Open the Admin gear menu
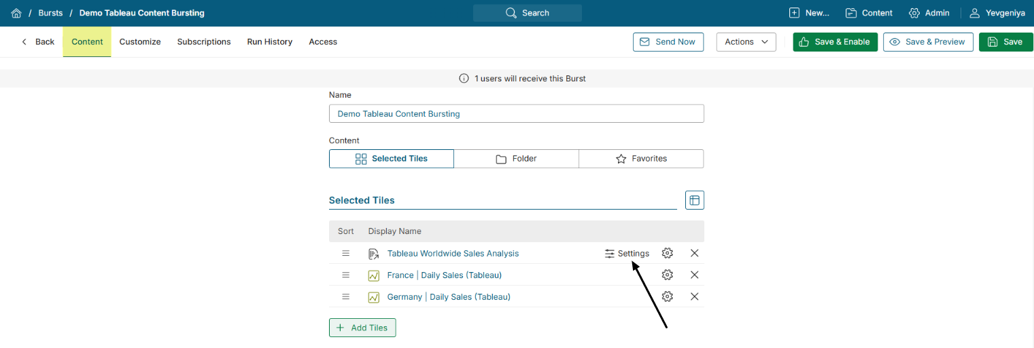This screenshot has width=1034, height=348. (x=929, y=13)
